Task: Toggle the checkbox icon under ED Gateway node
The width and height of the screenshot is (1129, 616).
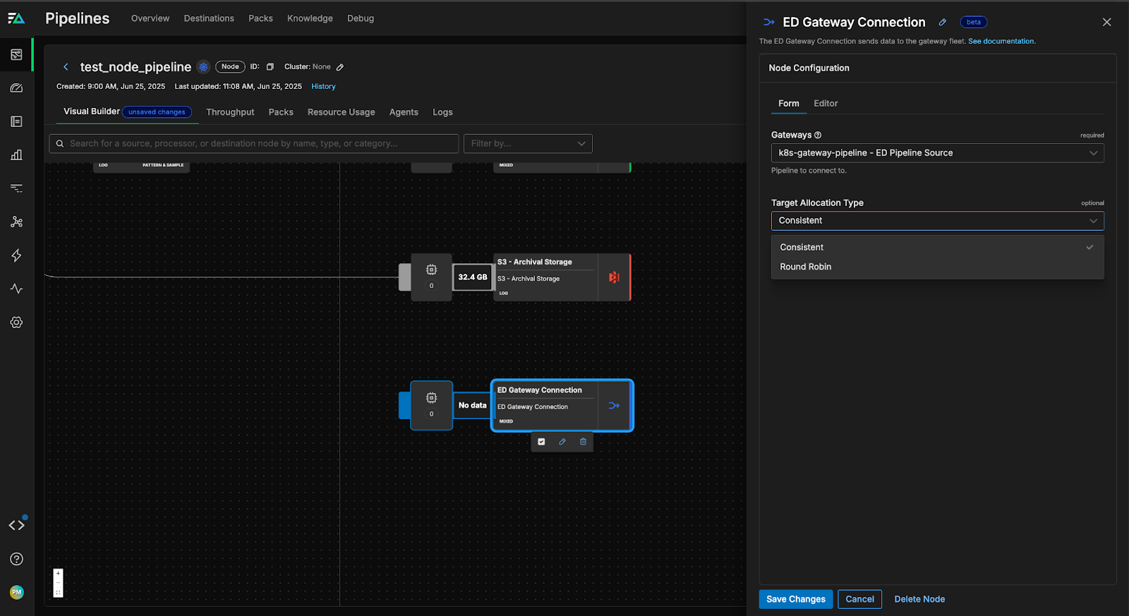Action: (541, 442)
